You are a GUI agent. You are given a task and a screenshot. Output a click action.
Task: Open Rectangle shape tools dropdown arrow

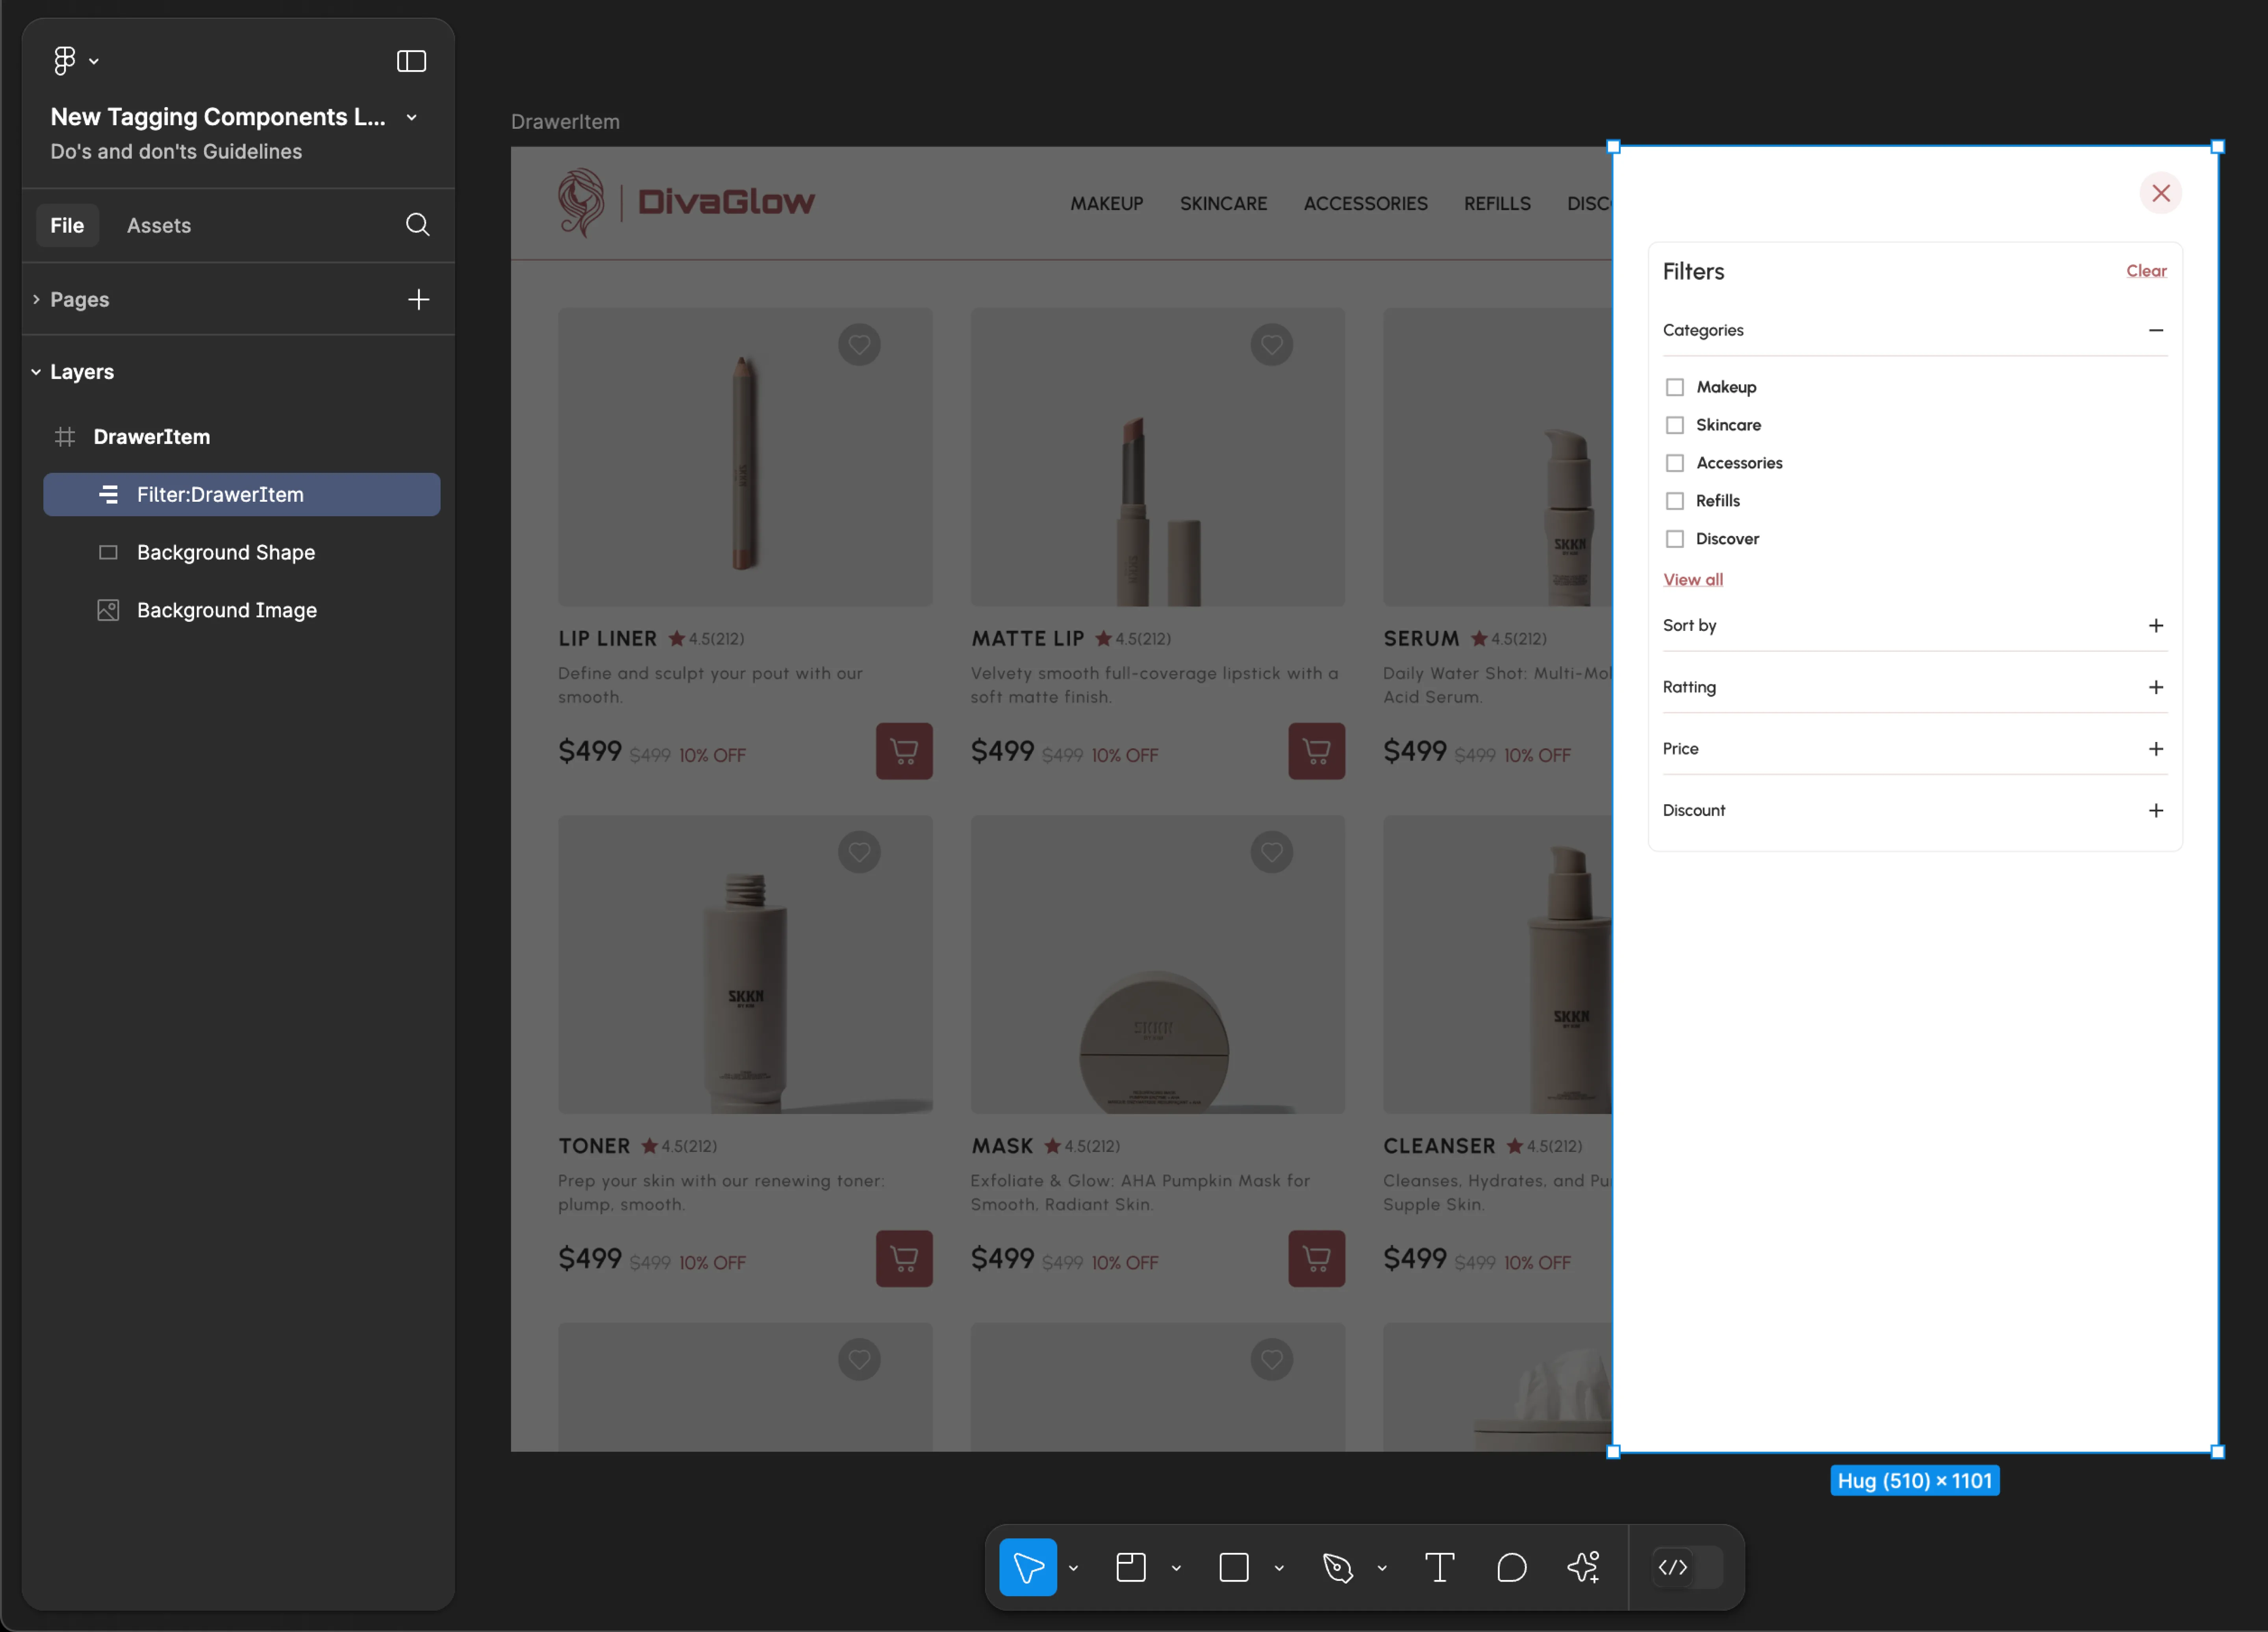click(1279, 1568)
